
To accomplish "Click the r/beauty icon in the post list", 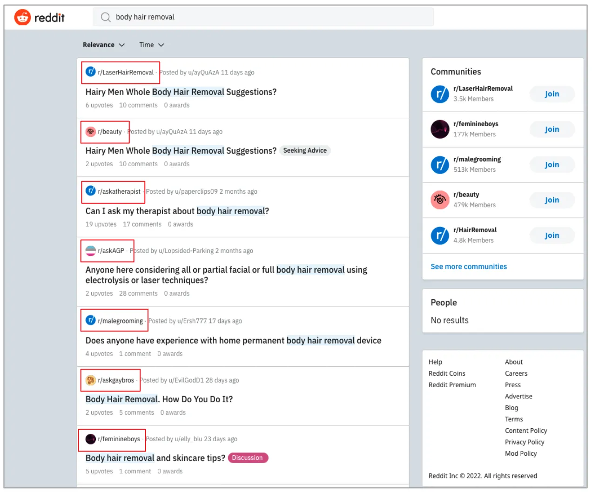I will click(91, 132).
